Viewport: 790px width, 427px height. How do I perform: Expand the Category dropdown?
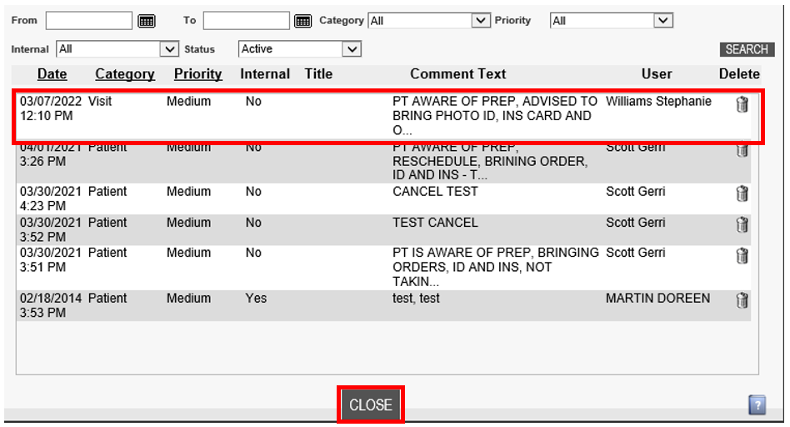pyautogui.click(x=481, y=21)
